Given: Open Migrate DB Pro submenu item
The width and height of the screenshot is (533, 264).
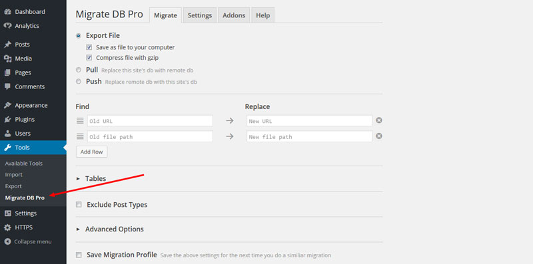Looking at the screenshot, I should click(25, 198).
